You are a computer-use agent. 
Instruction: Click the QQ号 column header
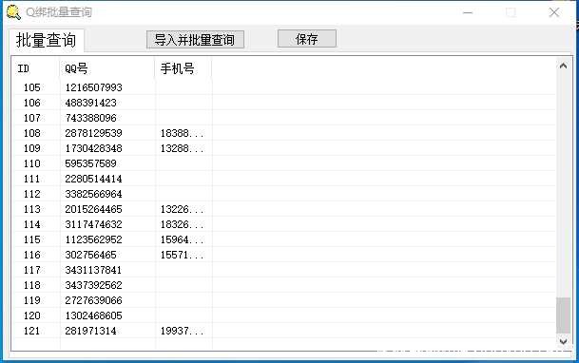(x=107, y=68)
